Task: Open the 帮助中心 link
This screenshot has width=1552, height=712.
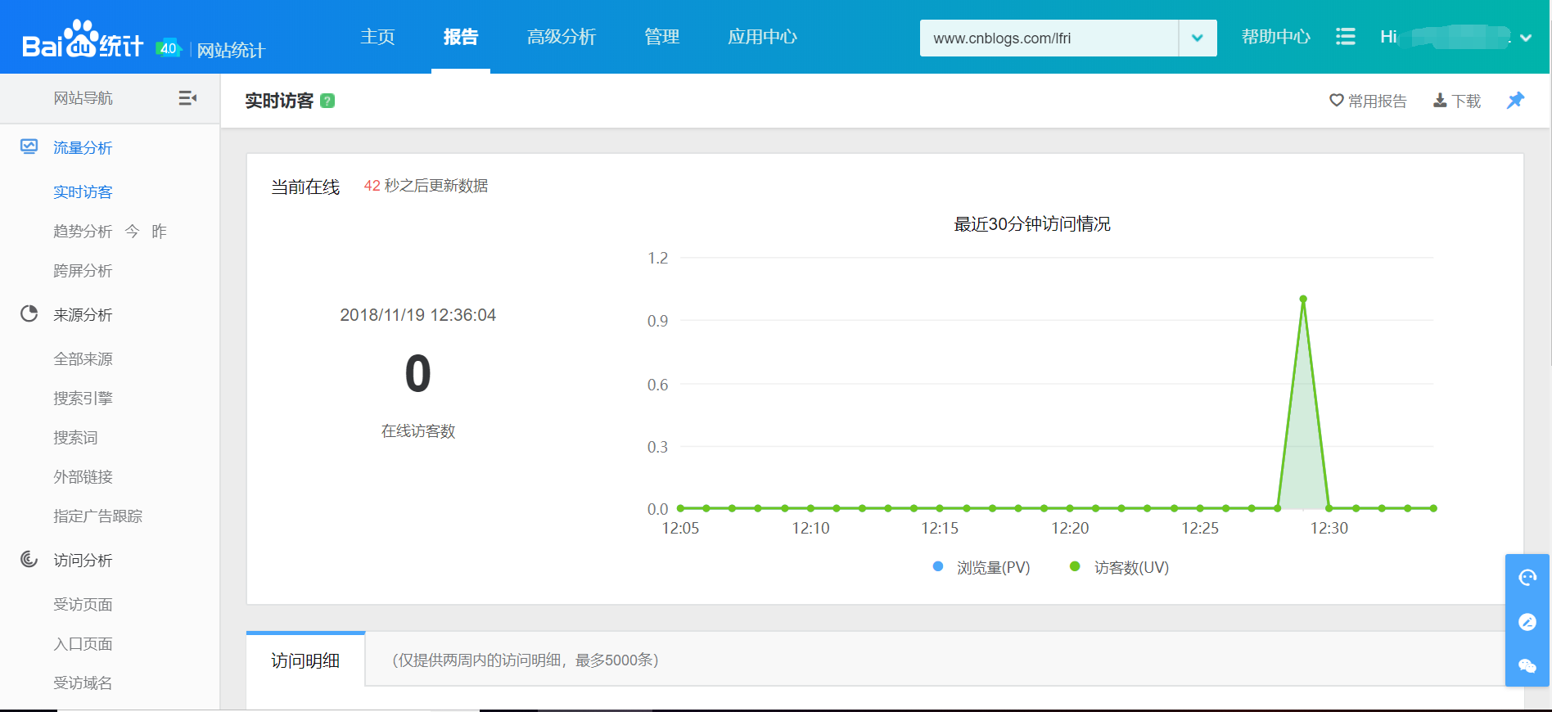Action: [1275, 37]
